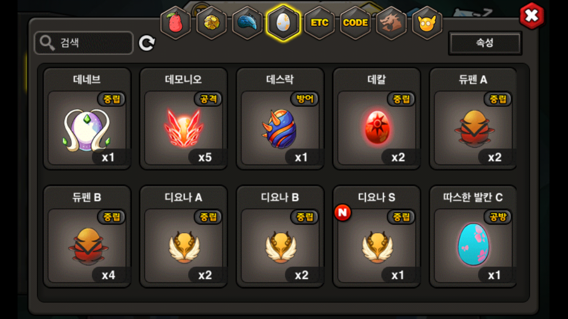Select the spotted egg category tab

pyautogui.click(x=283, y=23)
